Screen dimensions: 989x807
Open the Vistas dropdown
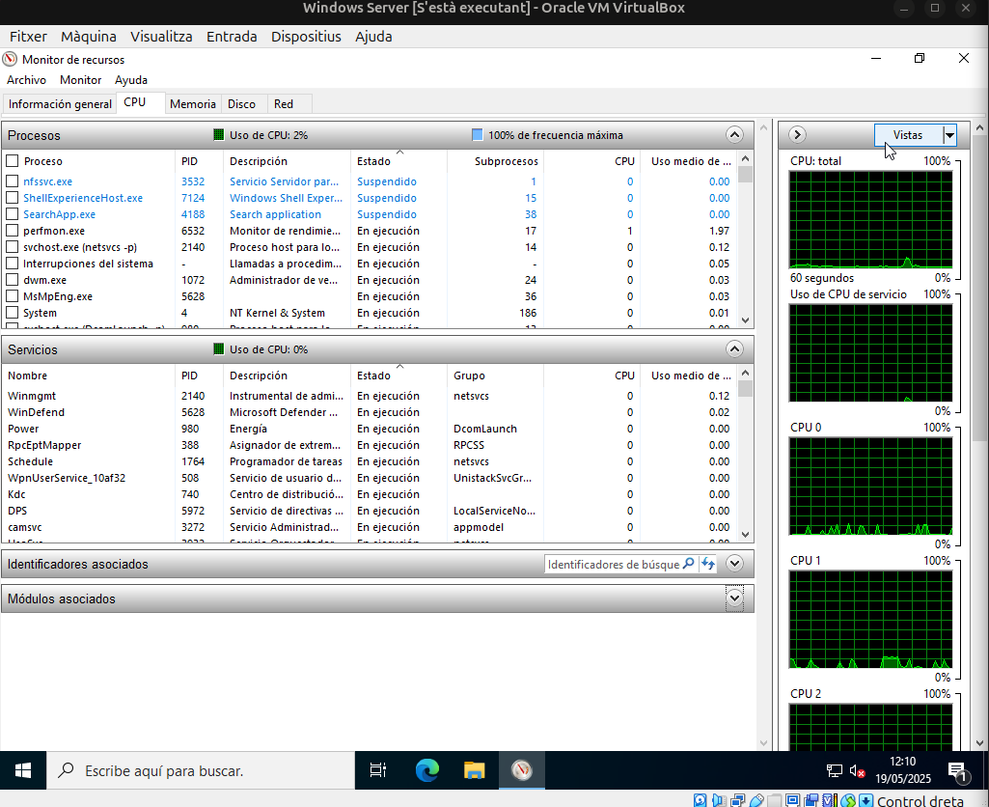pyautogui.click(x=949, y=135)
